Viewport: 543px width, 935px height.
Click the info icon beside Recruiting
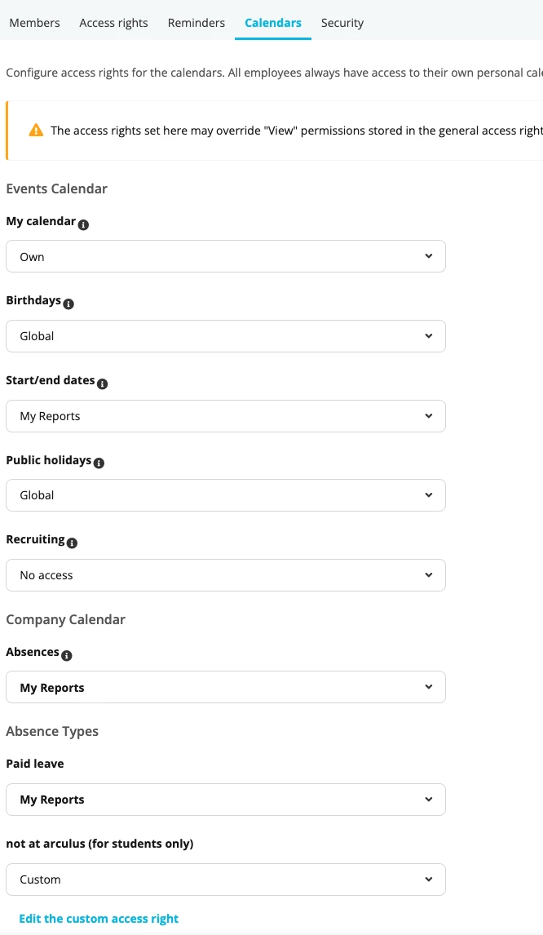coord(72,543)
